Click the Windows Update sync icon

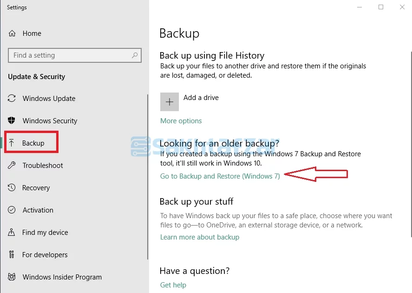[12, 99]
